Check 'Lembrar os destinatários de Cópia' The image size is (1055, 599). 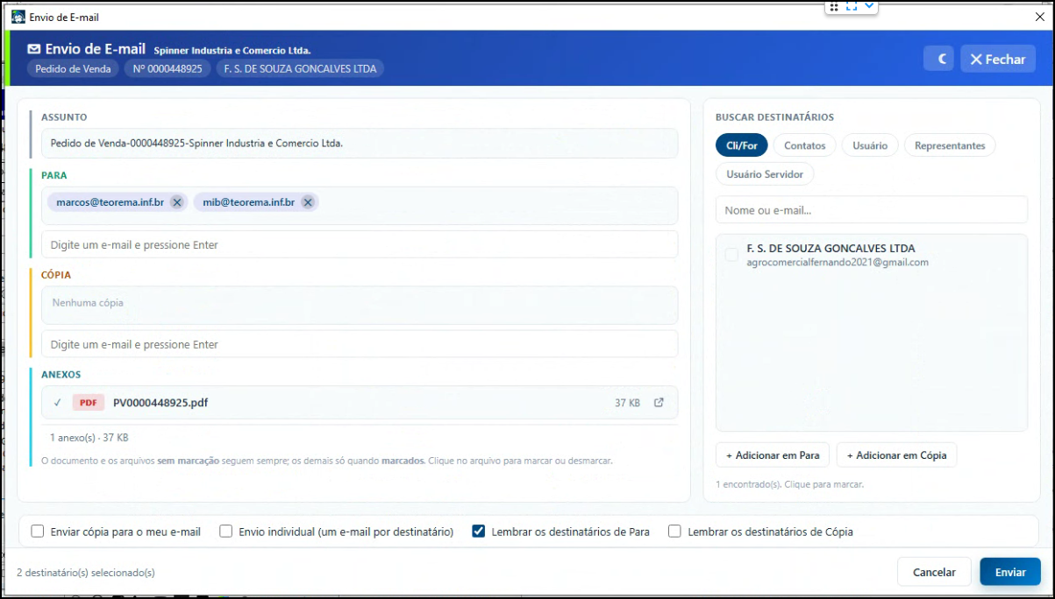(675, 531)
